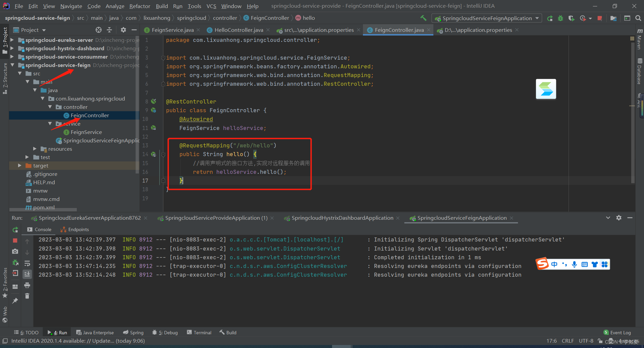644x348 pixels.
Task: Open Run Anything icon in toolbar
Action: click(627, 18)
